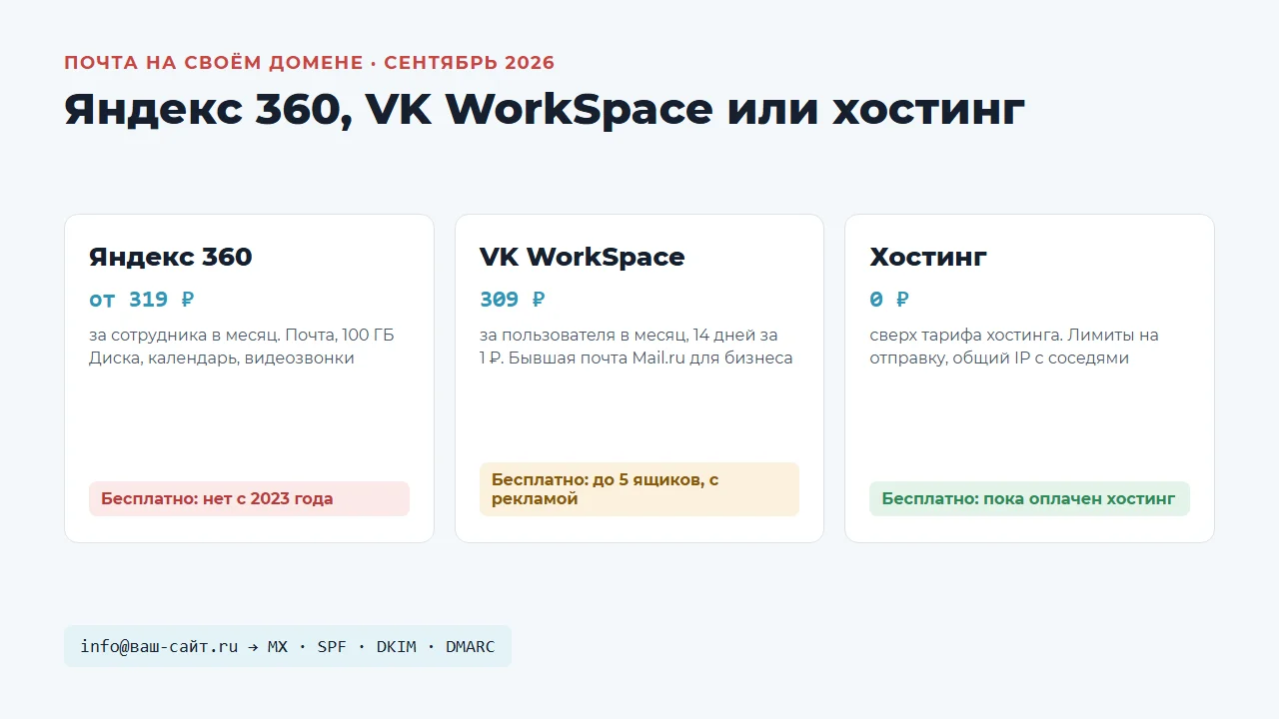Click the price "от 319 ₽"
Image resolution: width=1279 pixels, height=719 pixels.
[x=142, y=300]
